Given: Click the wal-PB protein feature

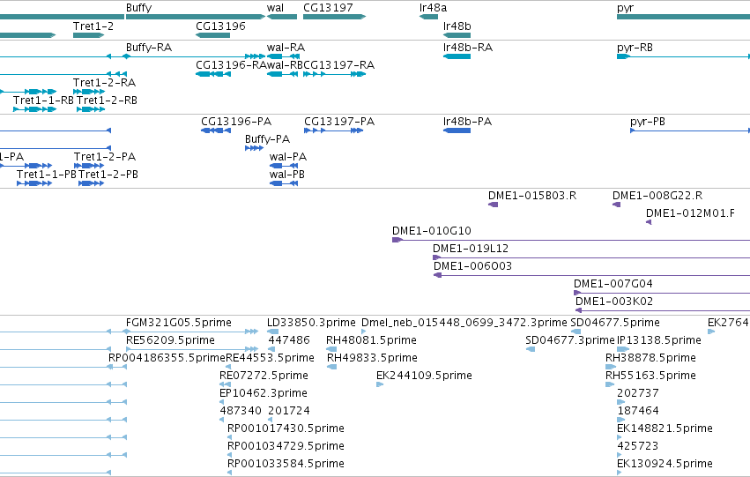Looking at the screenshot, I should 284,183.
